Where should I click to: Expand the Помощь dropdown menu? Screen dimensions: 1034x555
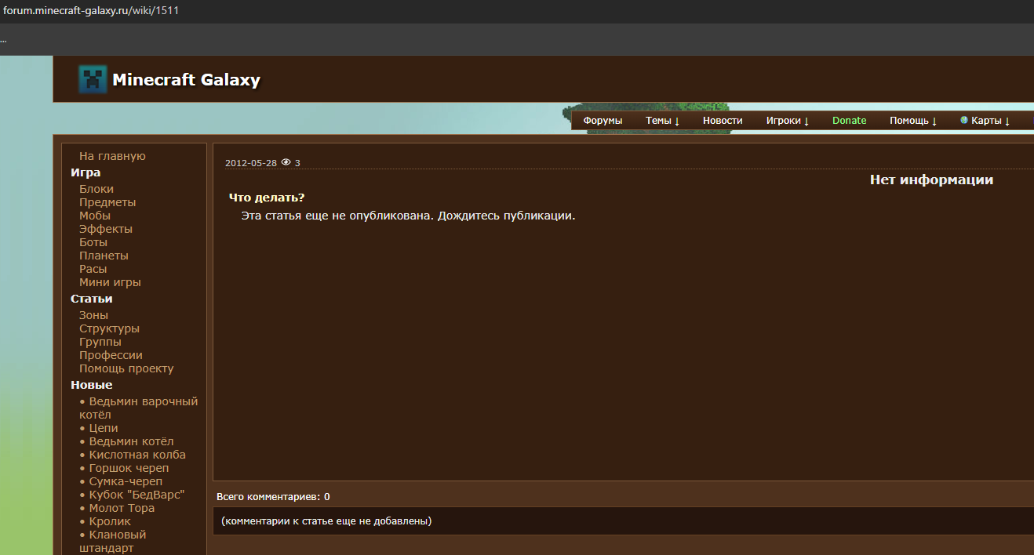click(x=913, y=121)
